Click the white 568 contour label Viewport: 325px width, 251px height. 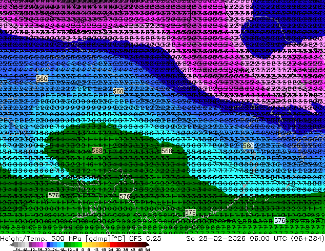[x=167, y=151]
